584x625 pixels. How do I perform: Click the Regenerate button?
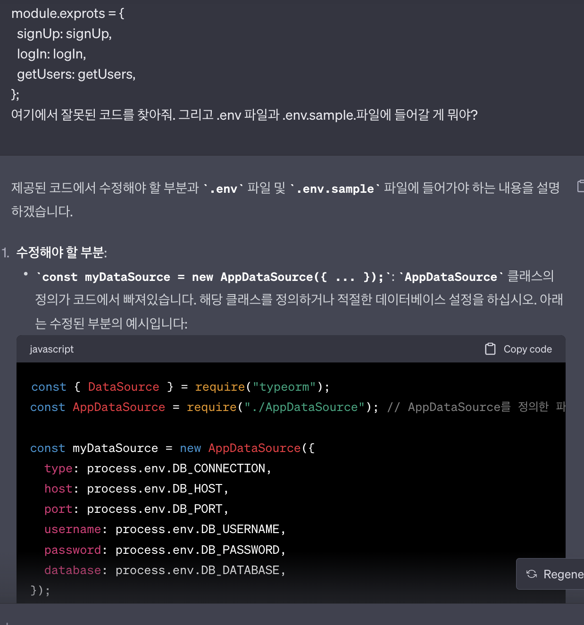point(551,574)
